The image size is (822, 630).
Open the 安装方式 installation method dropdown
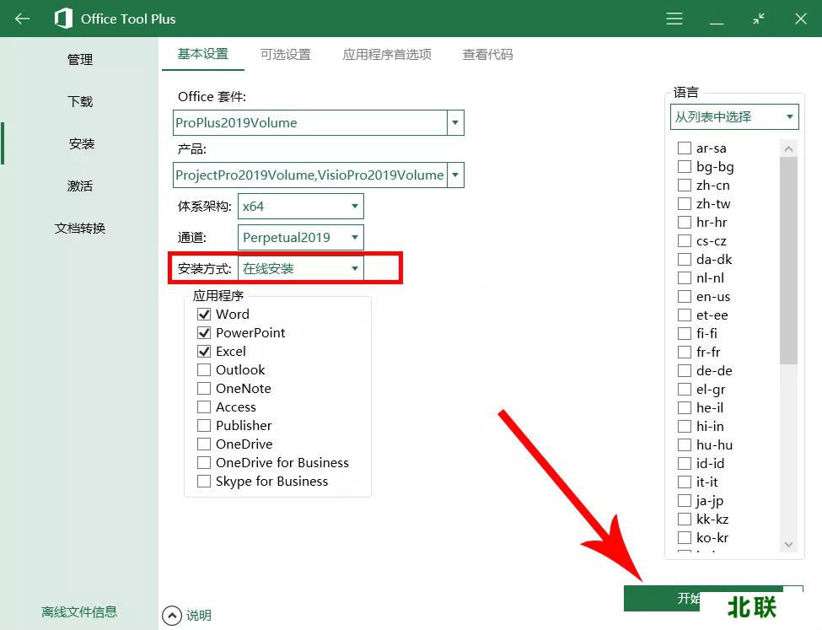(x=353, y=268)
